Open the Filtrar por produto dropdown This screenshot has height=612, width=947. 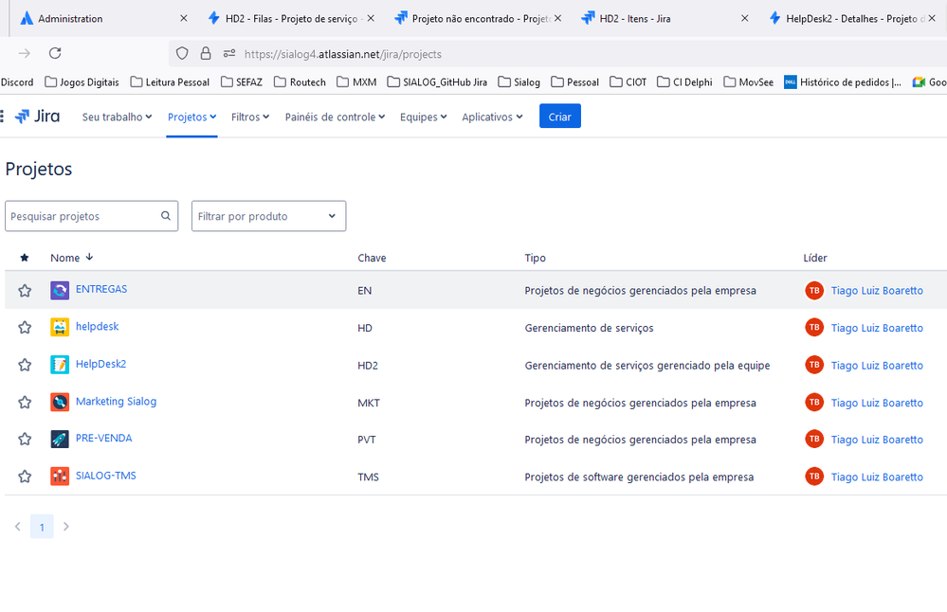coord(269,216)
